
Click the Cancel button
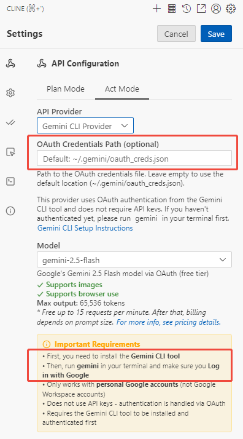coord(176,34)
